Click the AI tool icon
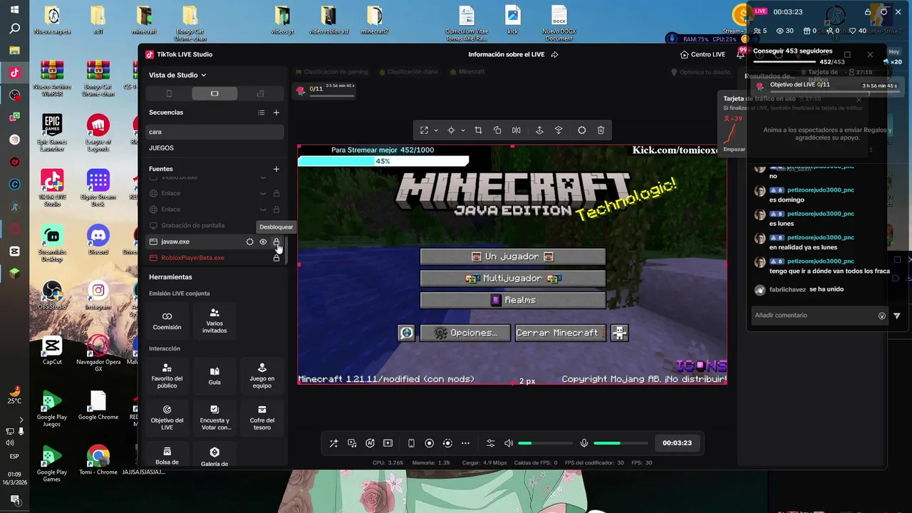This screenshot has width=912, height=513. tap(370, 443)
